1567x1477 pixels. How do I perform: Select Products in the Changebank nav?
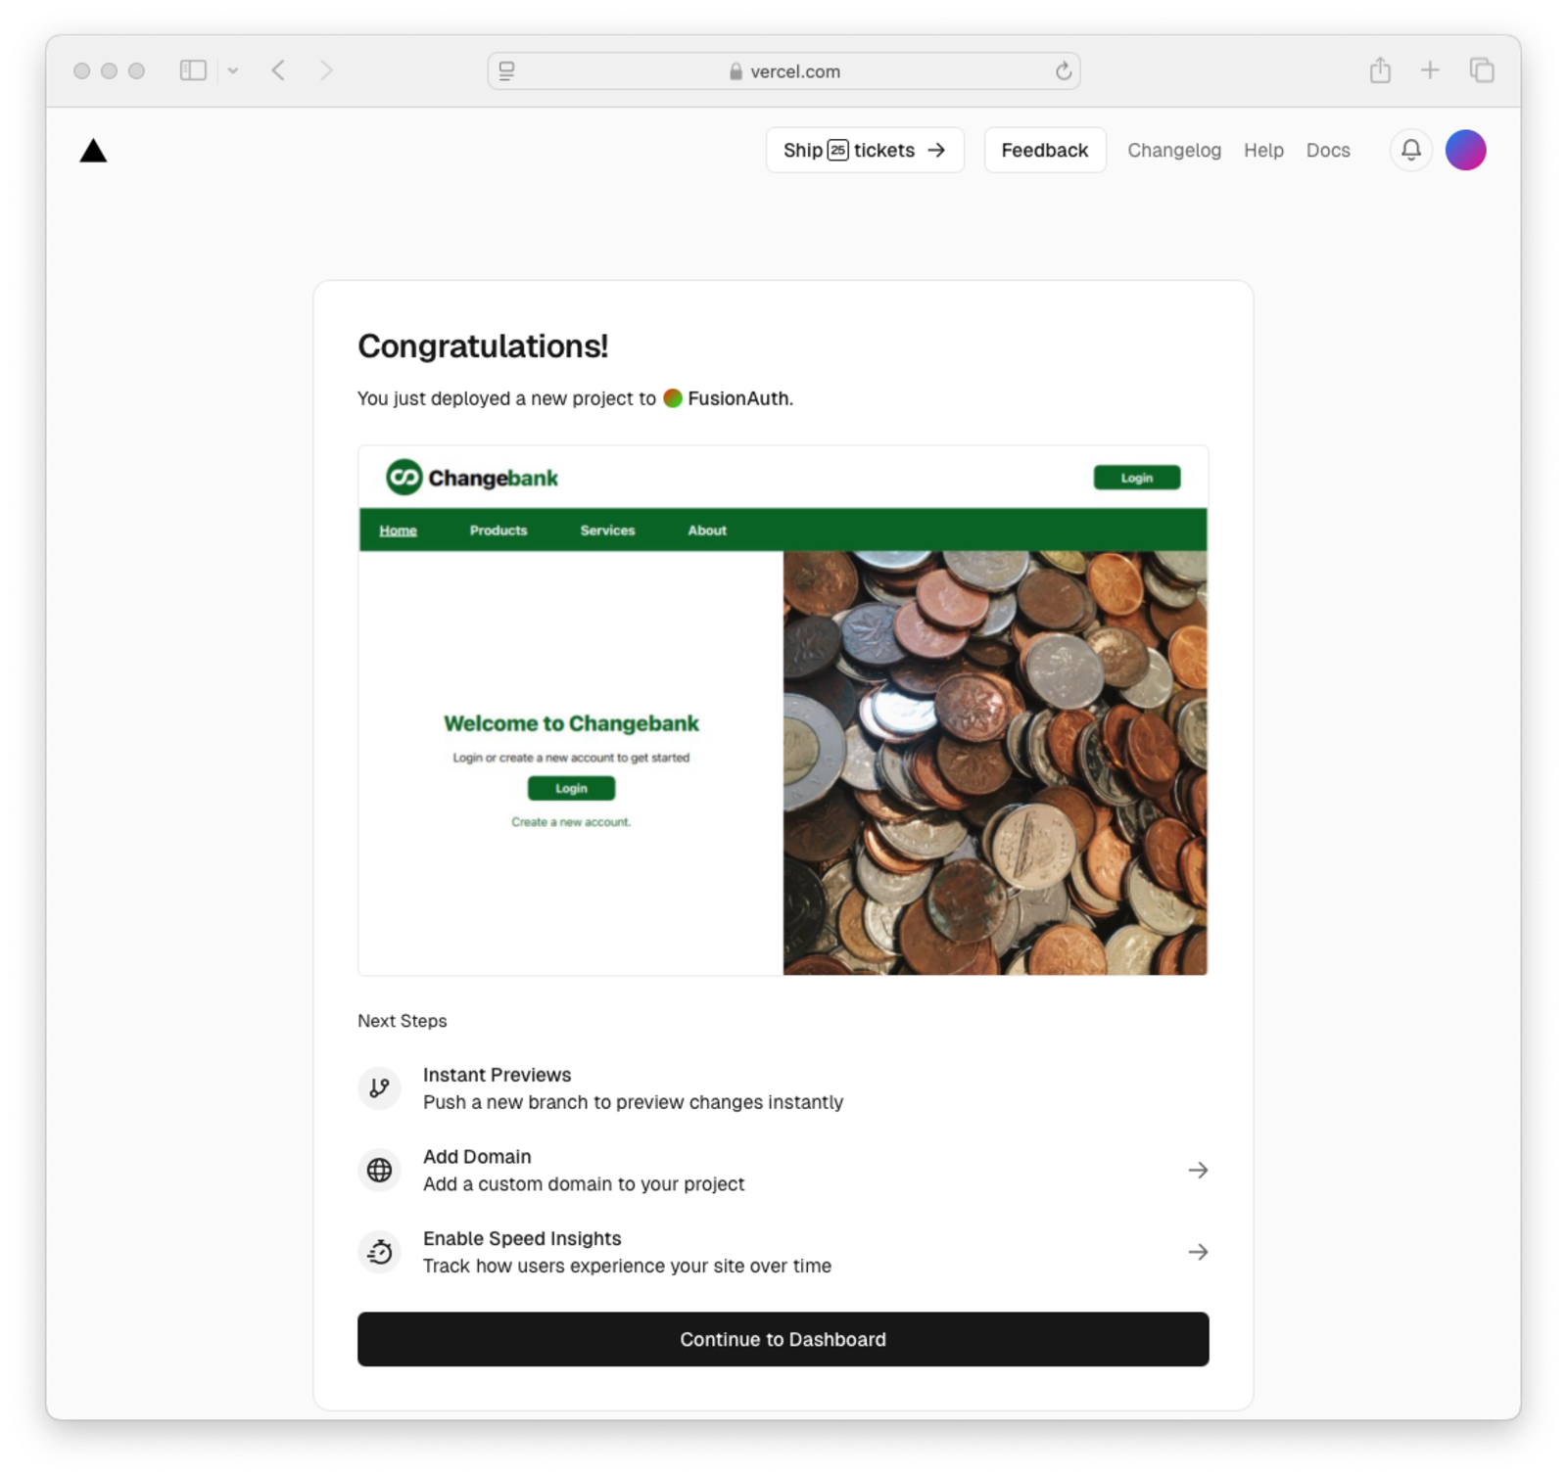coord(499,531)
